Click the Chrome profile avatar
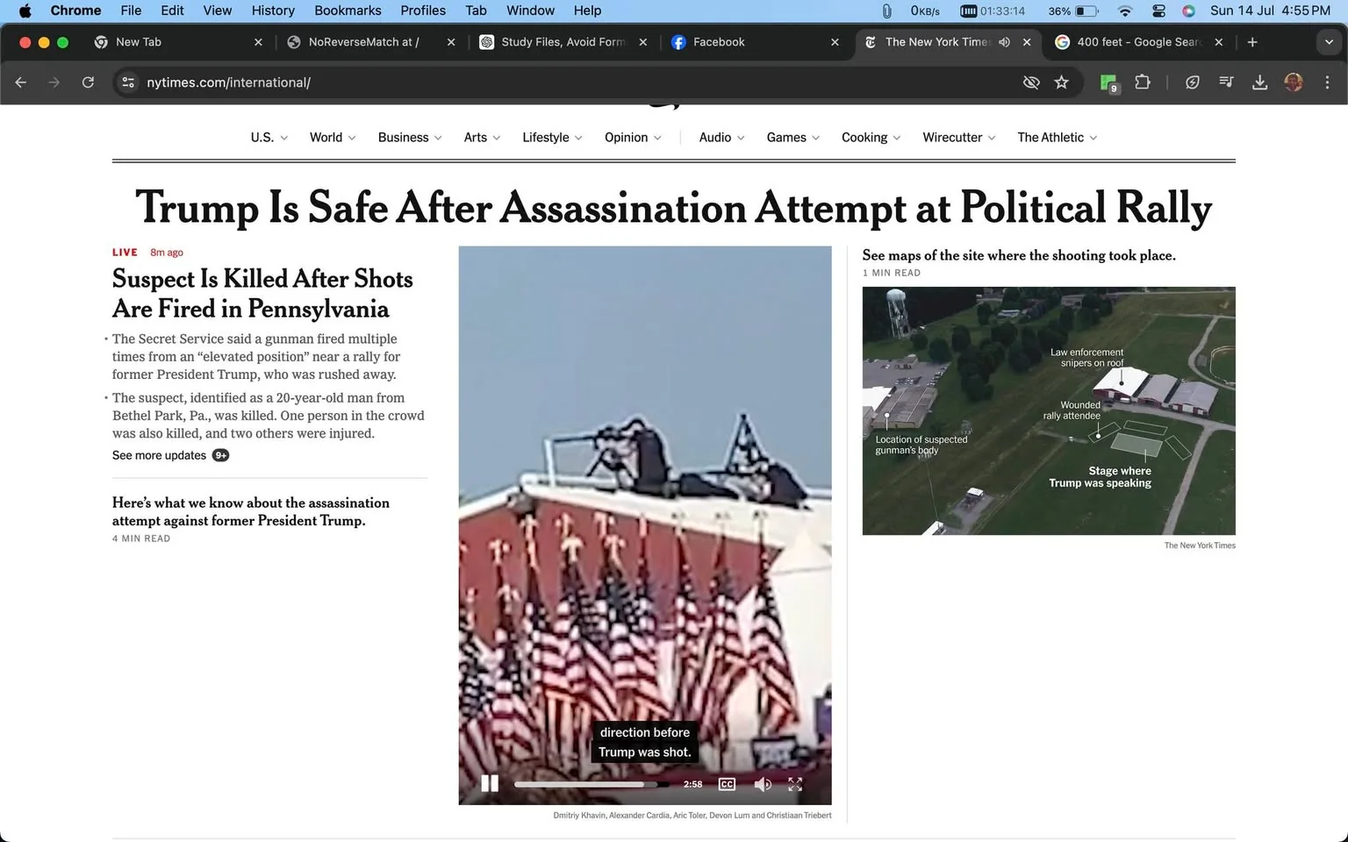This screenshot has height=842, width=1348. coord(1293,82)
